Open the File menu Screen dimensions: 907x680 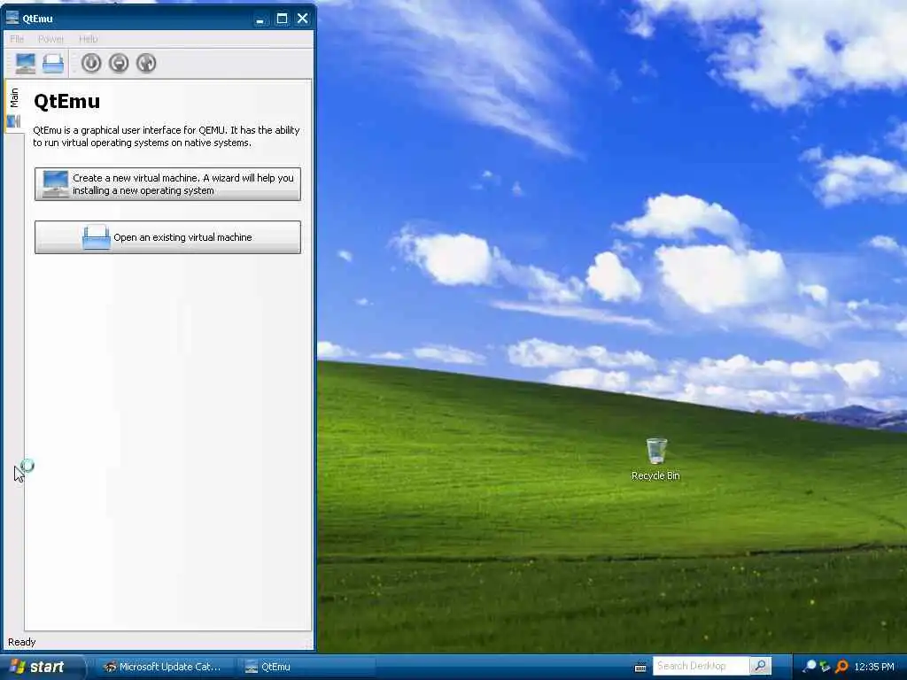click(17, 39)
